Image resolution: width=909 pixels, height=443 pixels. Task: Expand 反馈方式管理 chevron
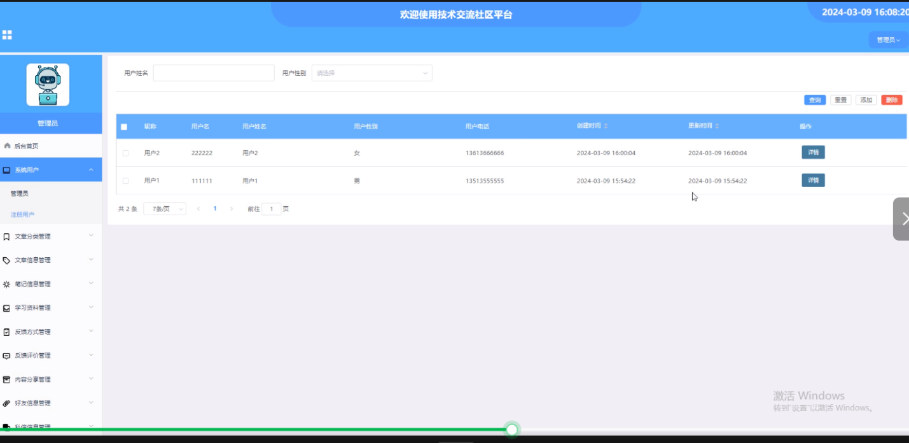point(91,331)
